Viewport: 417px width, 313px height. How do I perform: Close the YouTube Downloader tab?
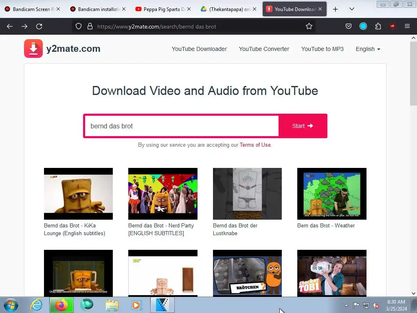320,9
